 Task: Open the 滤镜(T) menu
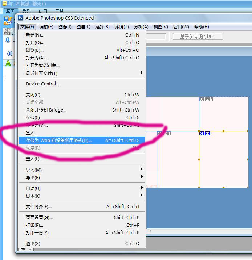(x=122, y=27)
